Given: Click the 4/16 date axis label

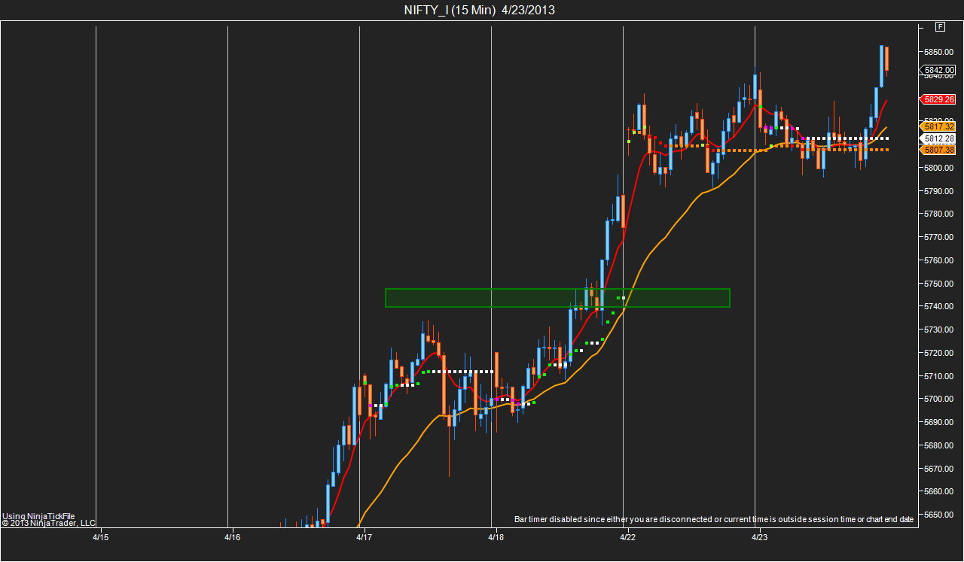Looking at the screenshot, I should click(233, 537).
